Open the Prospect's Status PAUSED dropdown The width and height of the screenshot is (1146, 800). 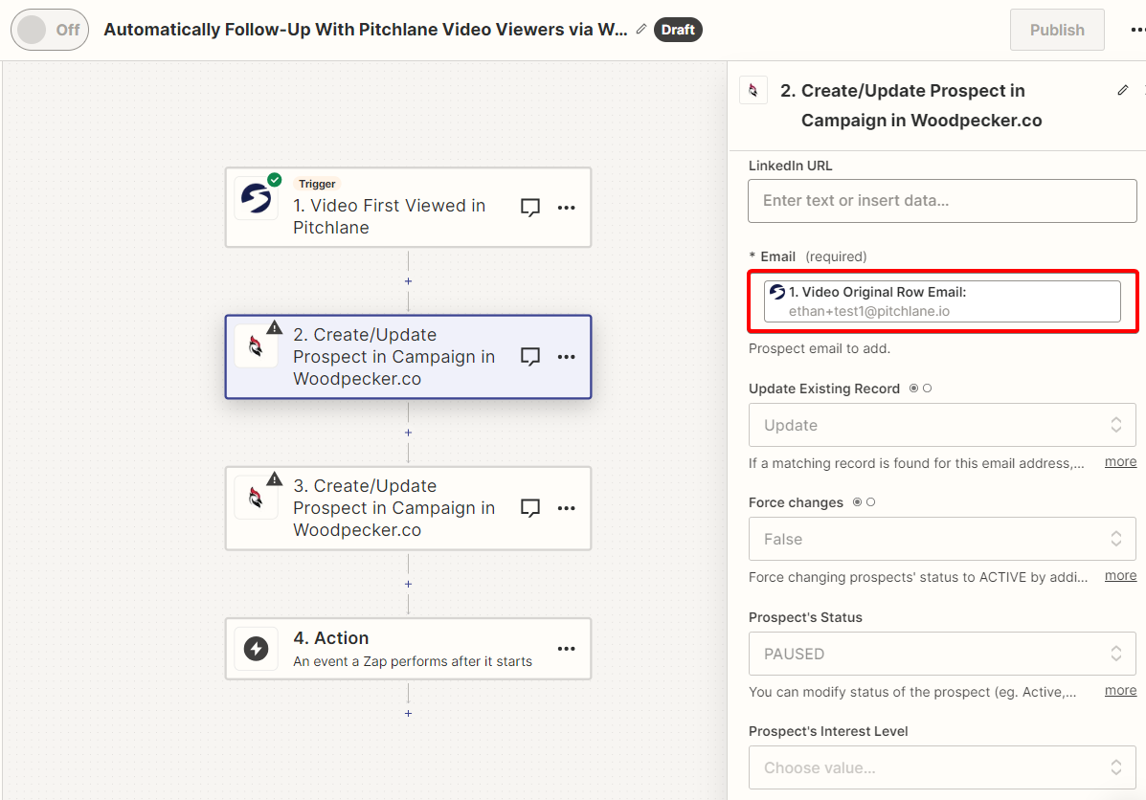[x=942, y=654]
